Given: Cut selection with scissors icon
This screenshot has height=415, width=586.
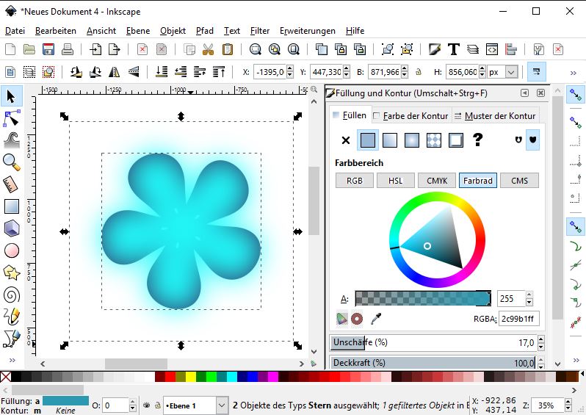Looking at the screenshot, I should click(208, 49).
